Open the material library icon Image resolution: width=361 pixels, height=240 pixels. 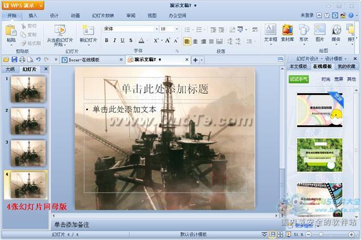point(287,29)
